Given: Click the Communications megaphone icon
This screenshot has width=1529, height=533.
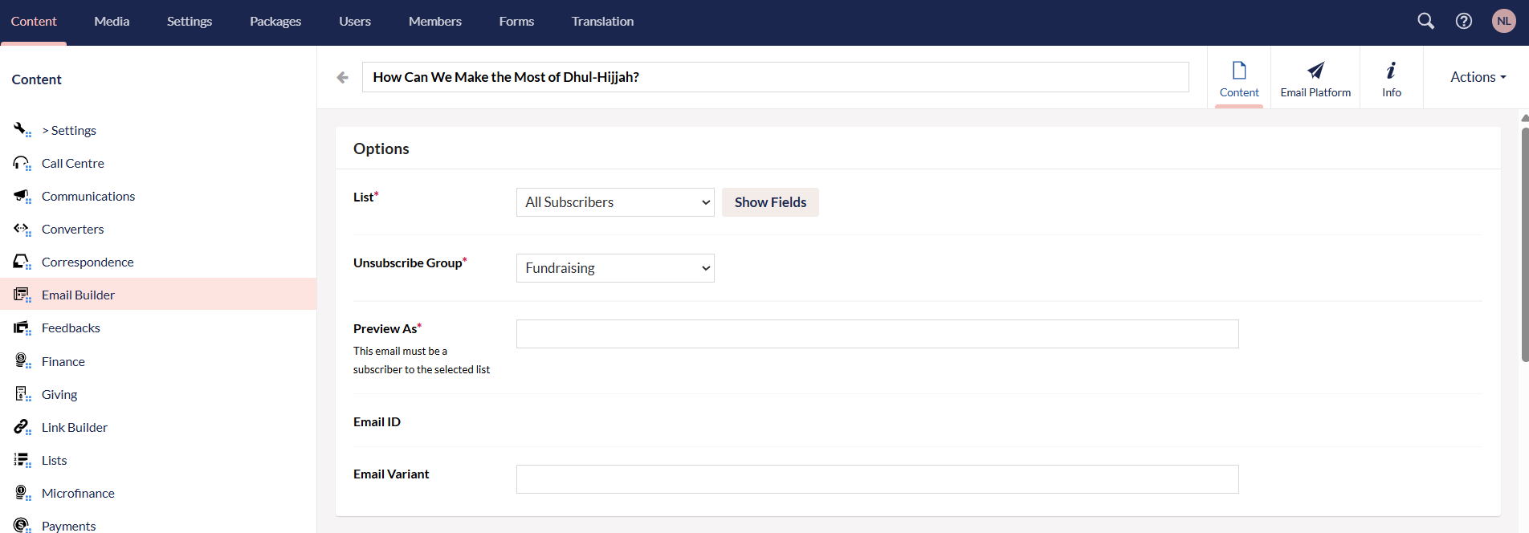Looking at the screenshot, I should (22, 196).
